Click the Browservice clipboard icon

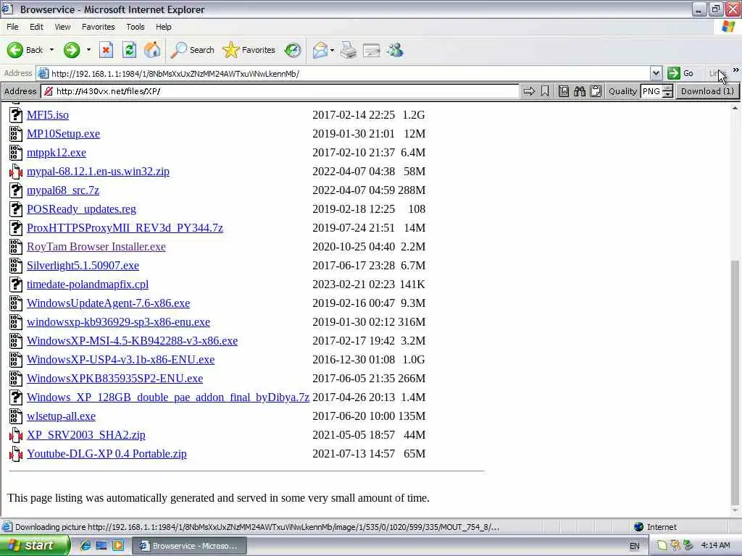coord(596,91)
